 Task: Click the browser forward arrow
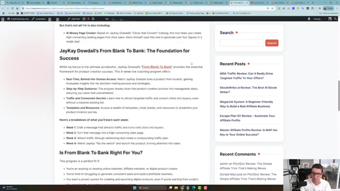coord(8,8)
